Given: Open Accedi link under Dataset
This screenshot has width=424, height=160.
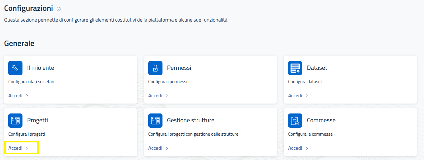Looking at the screenshot, I should tap(298, 96).
